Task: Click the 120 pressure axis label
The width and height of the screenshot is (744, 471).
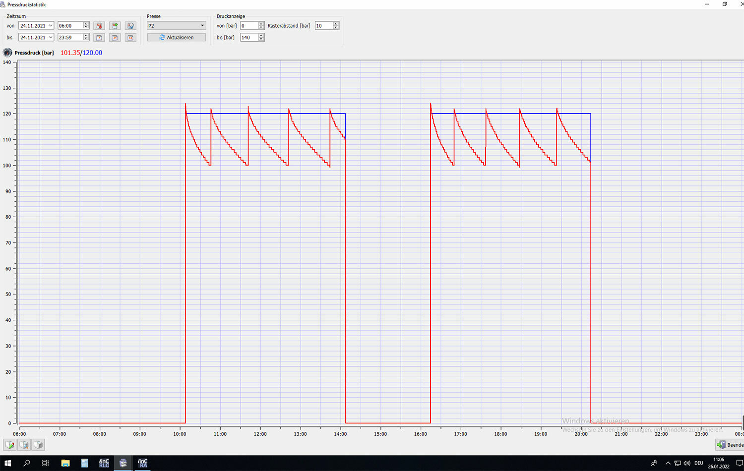Action: point(6,114)
